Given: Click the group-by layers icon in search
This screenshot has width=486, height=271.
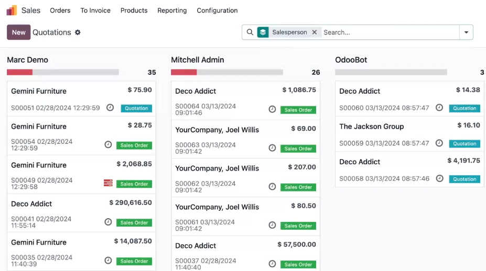Looking at the screenshot, I should pyautogui.click(x=263, y=32).
